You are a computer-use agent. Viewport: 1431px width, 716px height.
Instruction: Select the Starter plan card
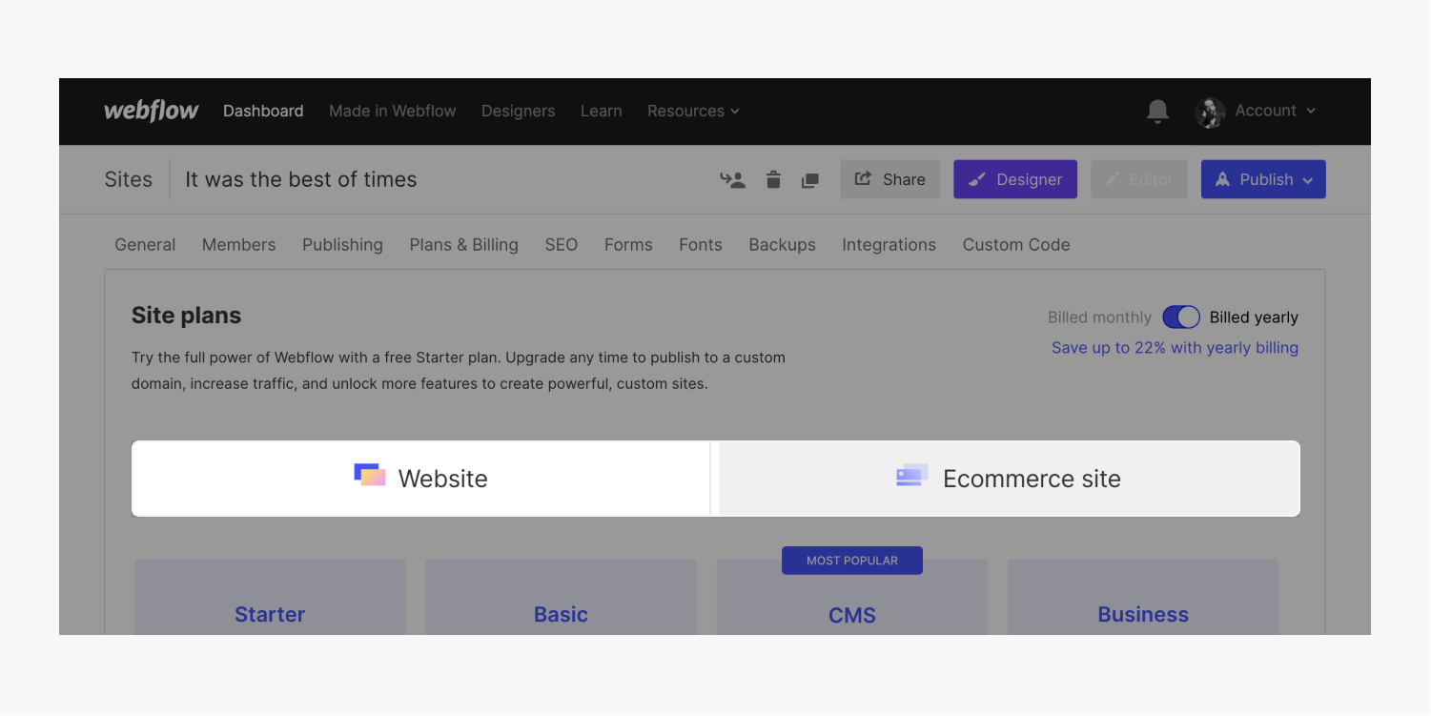[270, 598]
